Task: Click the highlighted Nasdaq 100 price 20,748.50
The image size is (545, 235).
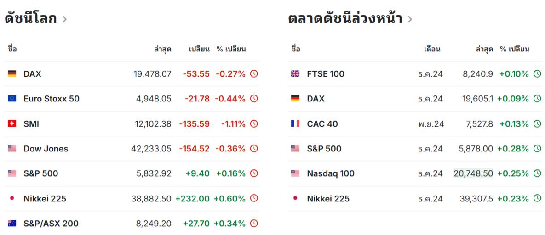Action: (x=473, y=173)
